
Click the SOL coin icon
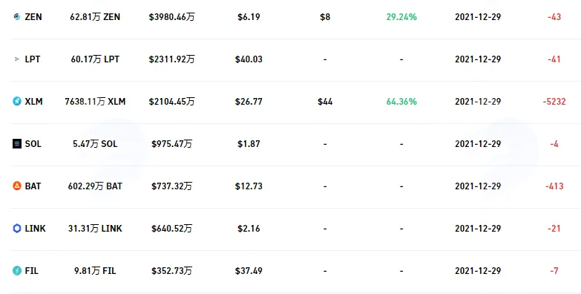[17, 143]
